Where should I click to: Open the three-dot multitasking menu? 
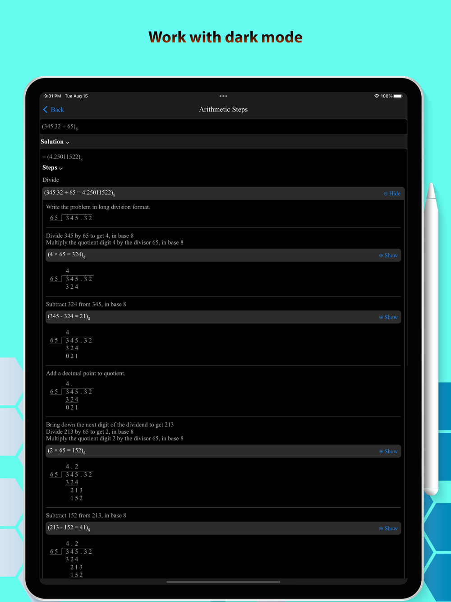point(223,96)
